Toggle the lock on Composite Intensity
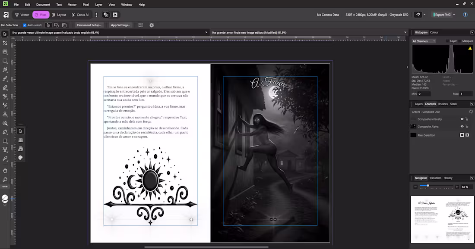475x249 pixels. 467,119
